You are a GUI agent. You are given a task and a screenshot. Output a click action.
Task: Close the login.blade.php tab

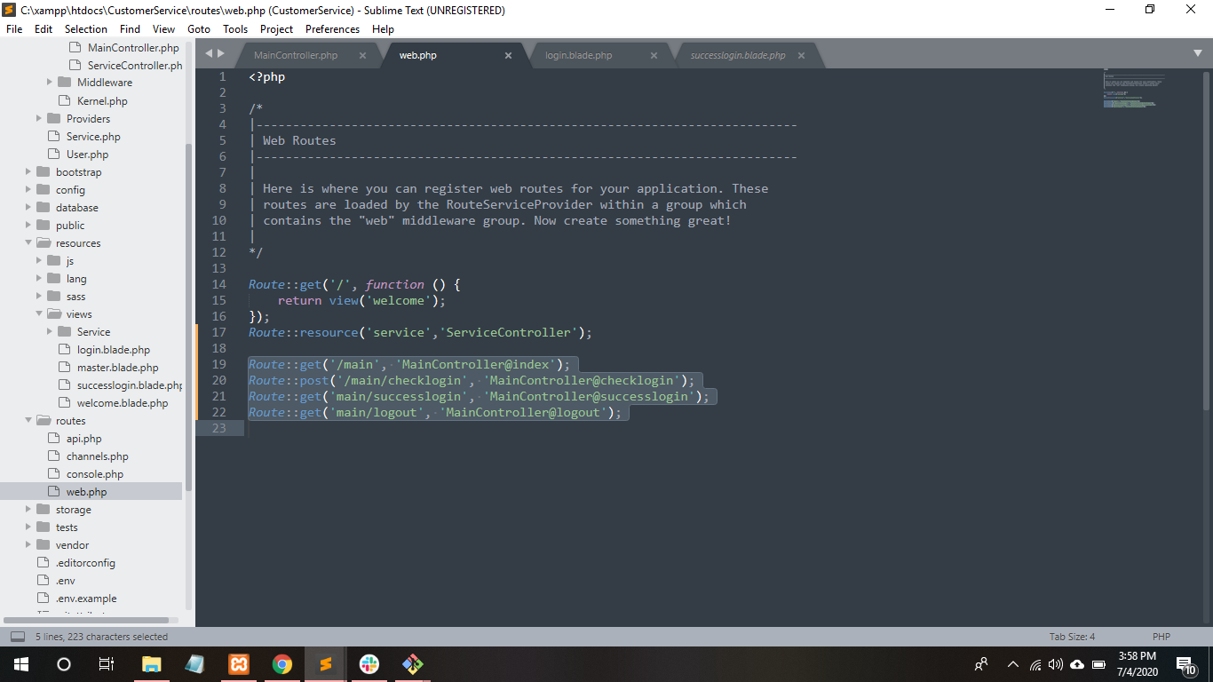click(654, 55)
